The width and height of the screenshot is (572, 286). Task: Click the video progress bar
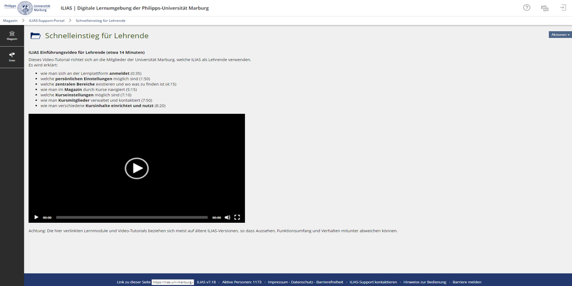(x=132, y=217)
